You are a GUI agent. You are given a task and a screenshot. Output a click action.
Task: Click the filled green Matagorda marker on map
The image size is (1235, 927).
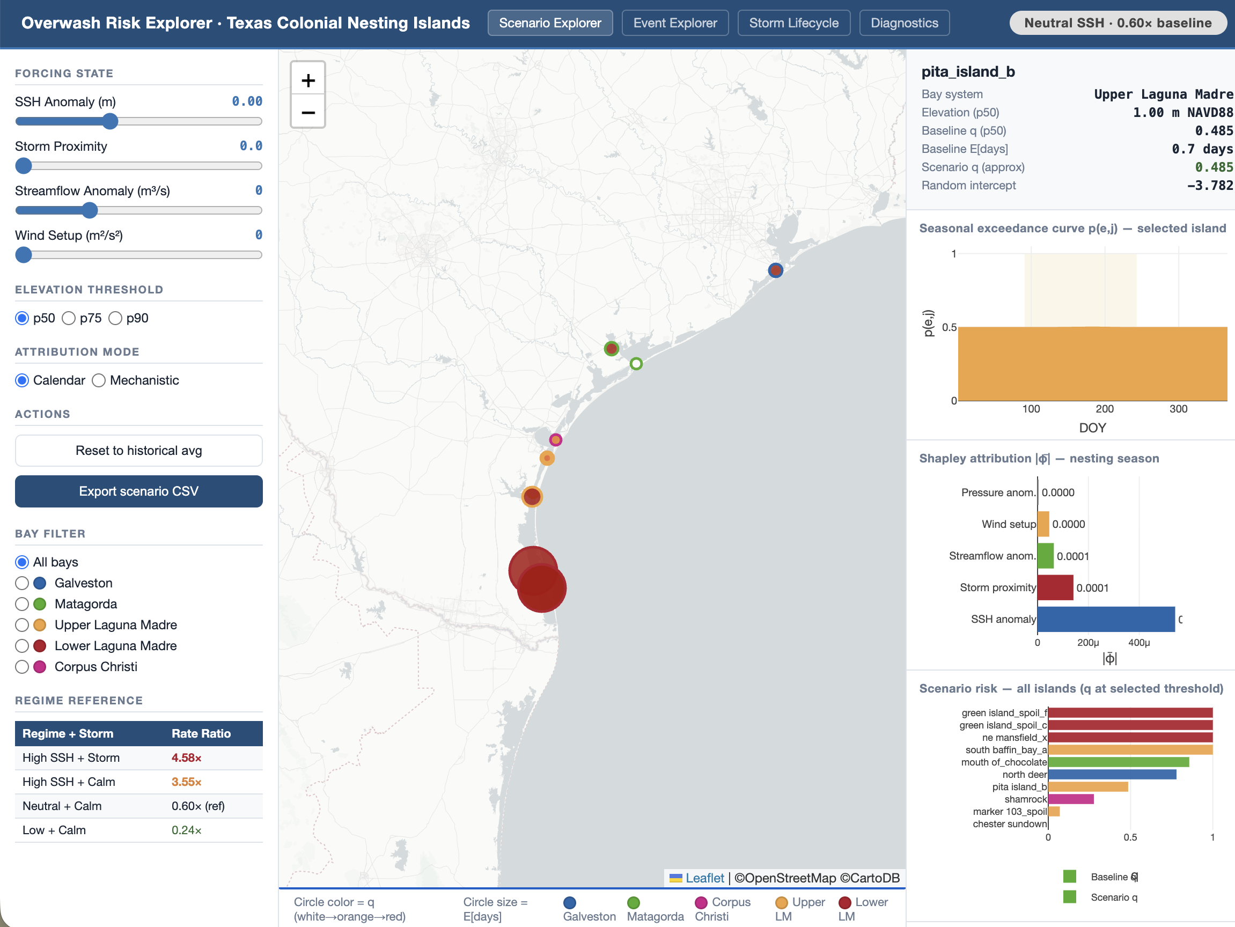coord(612,349)
